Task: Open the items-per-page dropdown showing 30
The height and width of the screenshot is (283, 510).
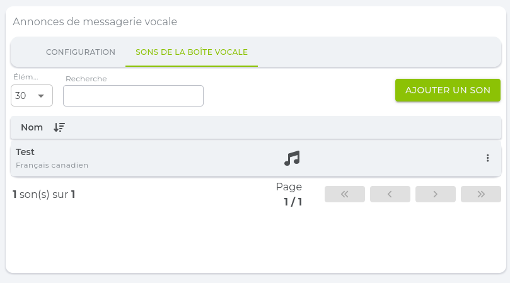Action: point(32,96)
